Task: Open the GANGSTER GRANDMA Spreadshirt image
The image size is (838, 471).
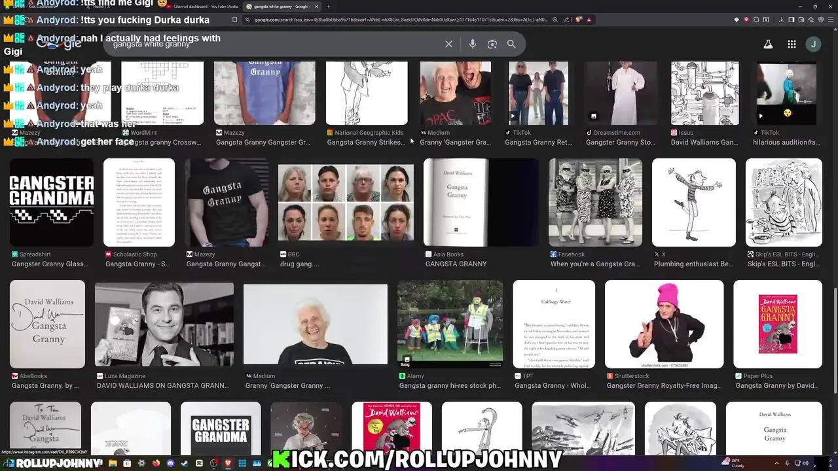Action: (x=52, y=202)
